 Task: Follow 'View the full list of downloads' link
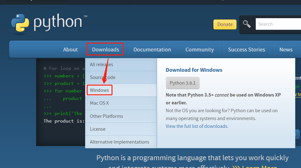[x=196, y=126]
